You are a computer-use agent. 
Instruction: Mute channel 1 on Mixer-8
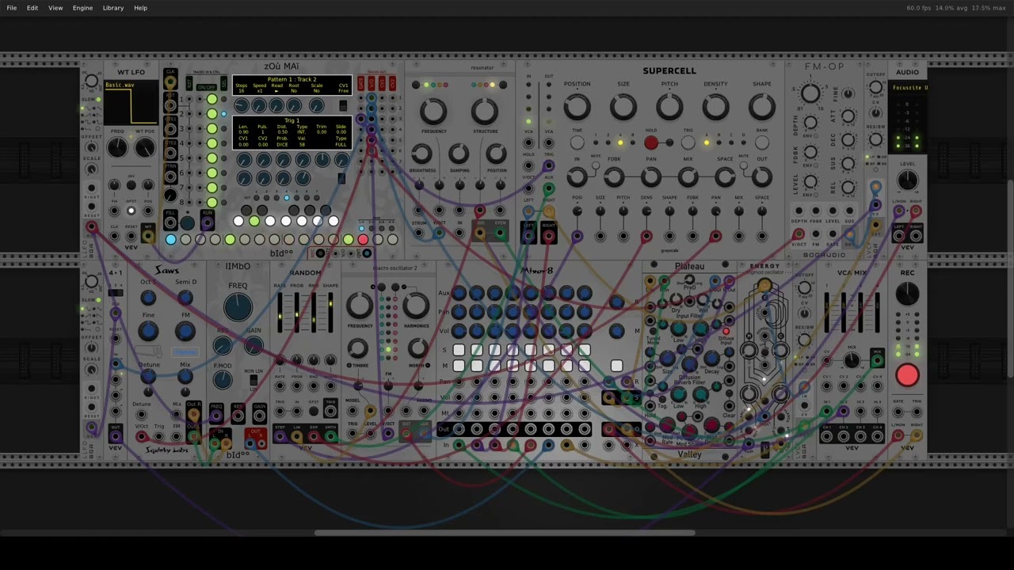click(459, 366)
